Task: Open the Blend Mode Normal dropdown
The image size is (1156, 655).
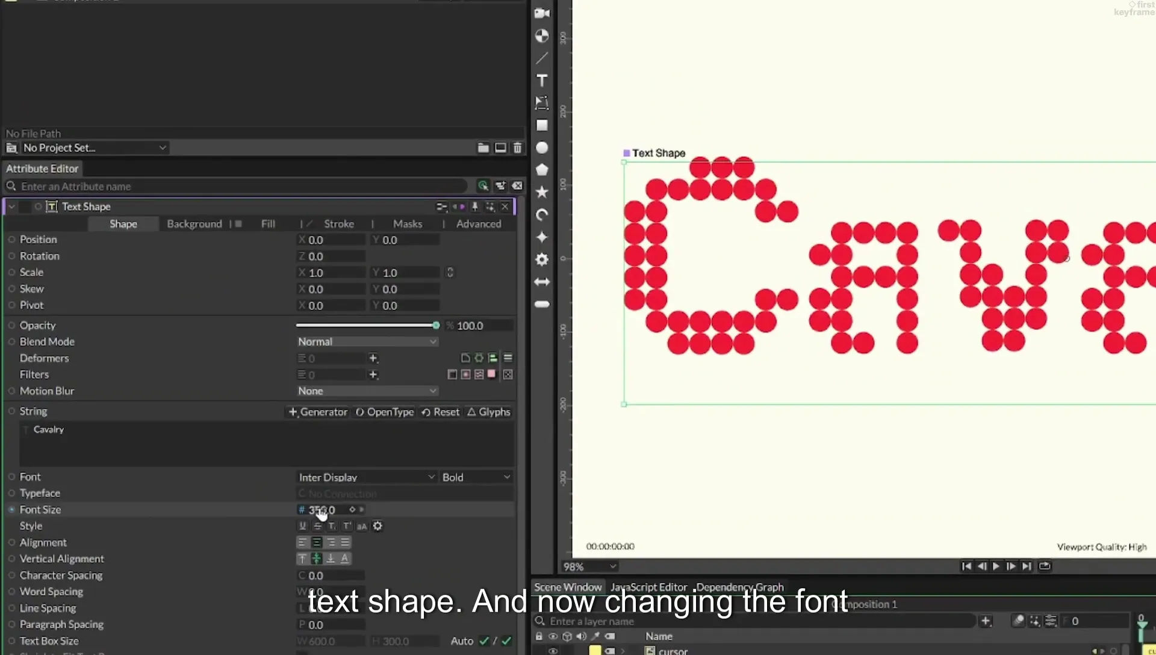Action: 367,341
